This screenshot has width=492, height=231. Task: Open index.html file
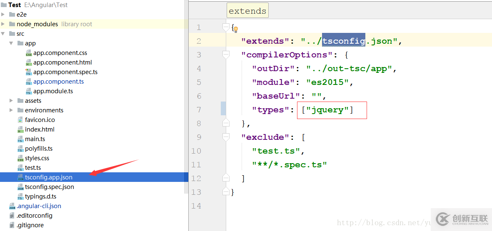pyautogui.click(x=40, y=129)
